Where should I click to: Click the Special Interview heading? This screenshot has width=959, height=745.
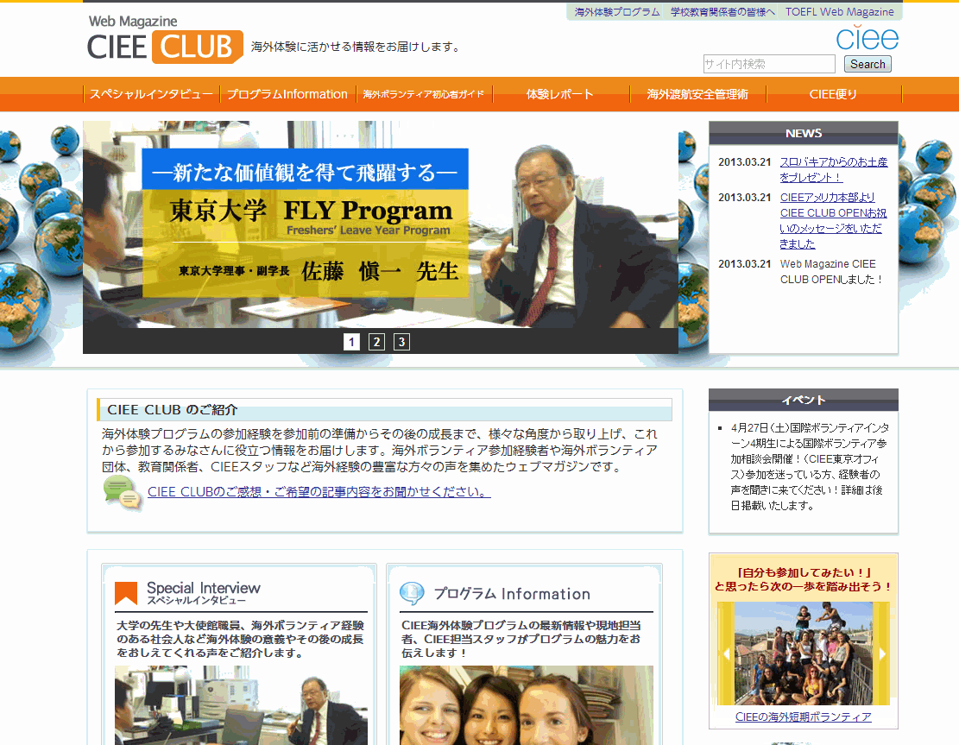click(203, 592)
